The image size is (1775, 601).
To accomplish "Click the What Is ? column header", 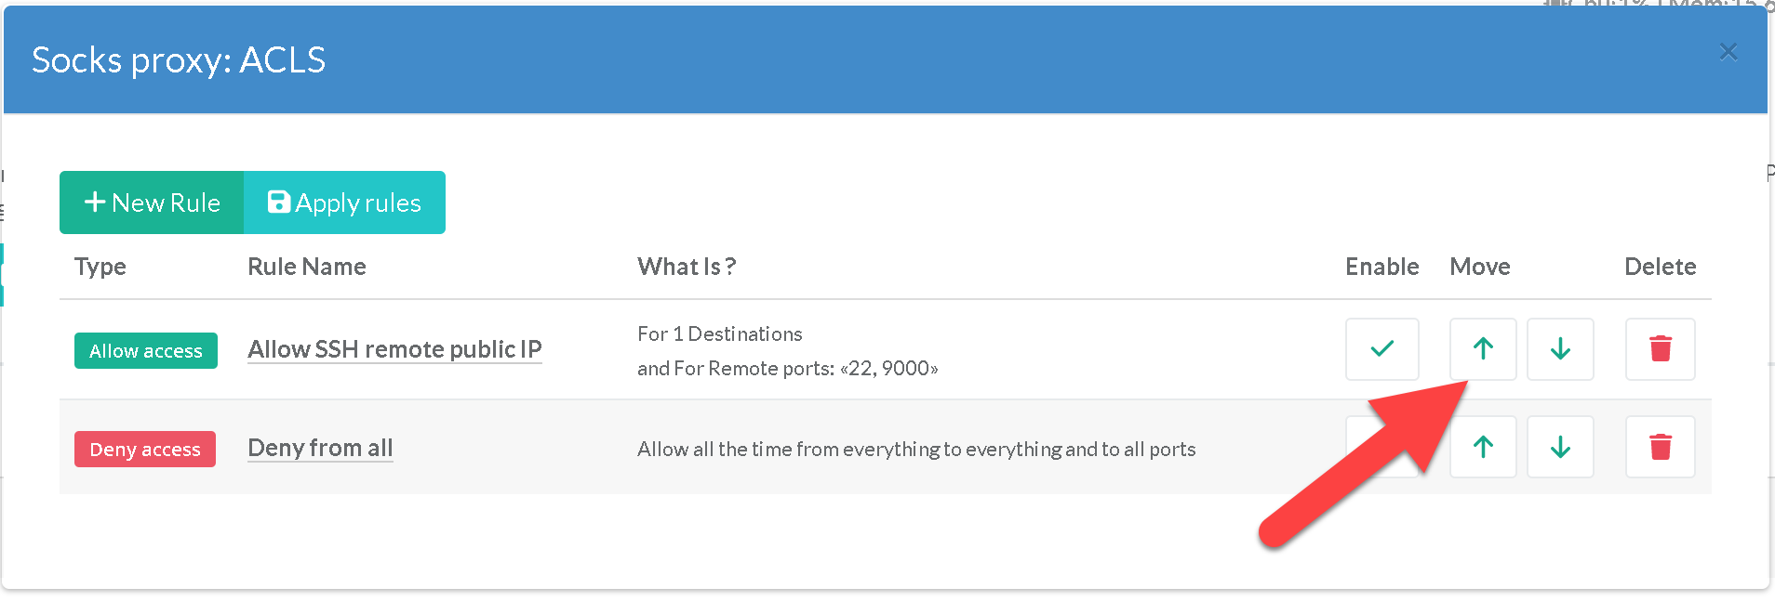I will 687,267.
